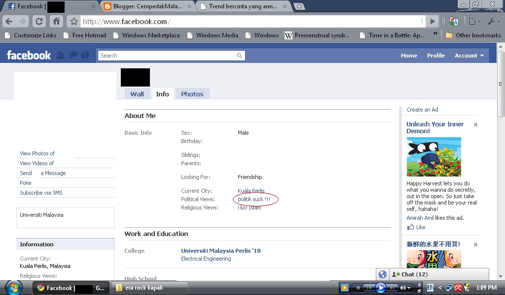Open Amirah Amil's profile link

(420, 218)
